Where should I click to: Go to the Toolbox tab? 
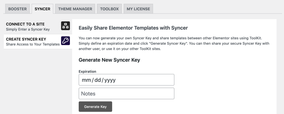coord(109,9)
